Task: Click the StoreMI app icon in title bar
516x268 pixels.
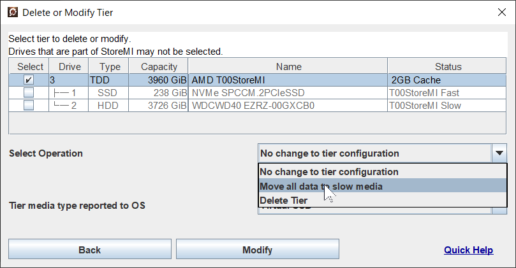Action: click(x=13, y=13)
